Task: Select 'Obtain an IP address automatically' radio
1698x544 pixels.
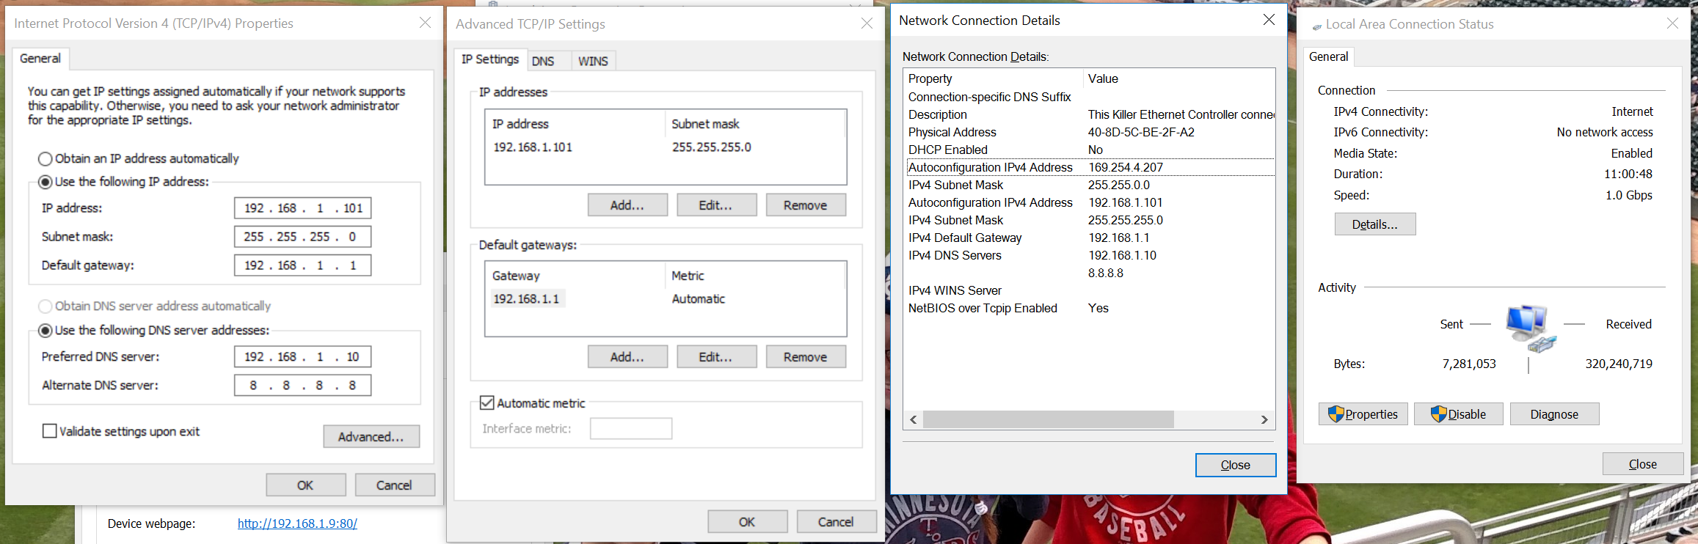Action: pos(45,159)
